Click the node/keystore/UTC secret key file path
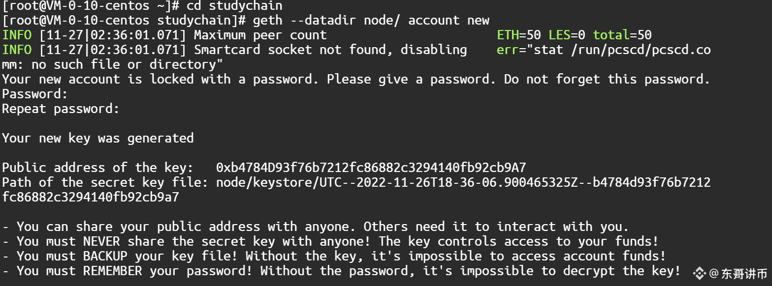 [356, 190]
